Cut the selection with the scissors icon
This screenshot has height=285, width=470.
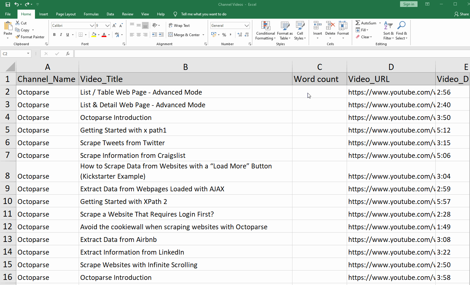[x=21, y=23]
